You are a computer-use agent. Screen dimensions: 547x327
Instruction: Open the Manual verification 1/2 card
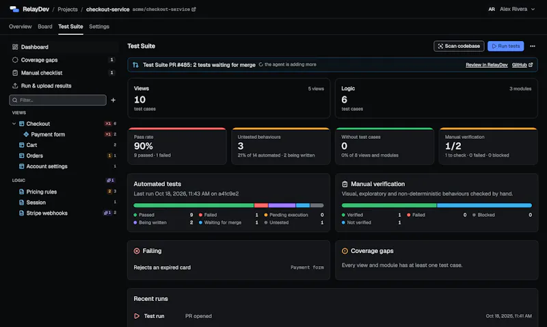pyautogui.click(x=488, y=146)
